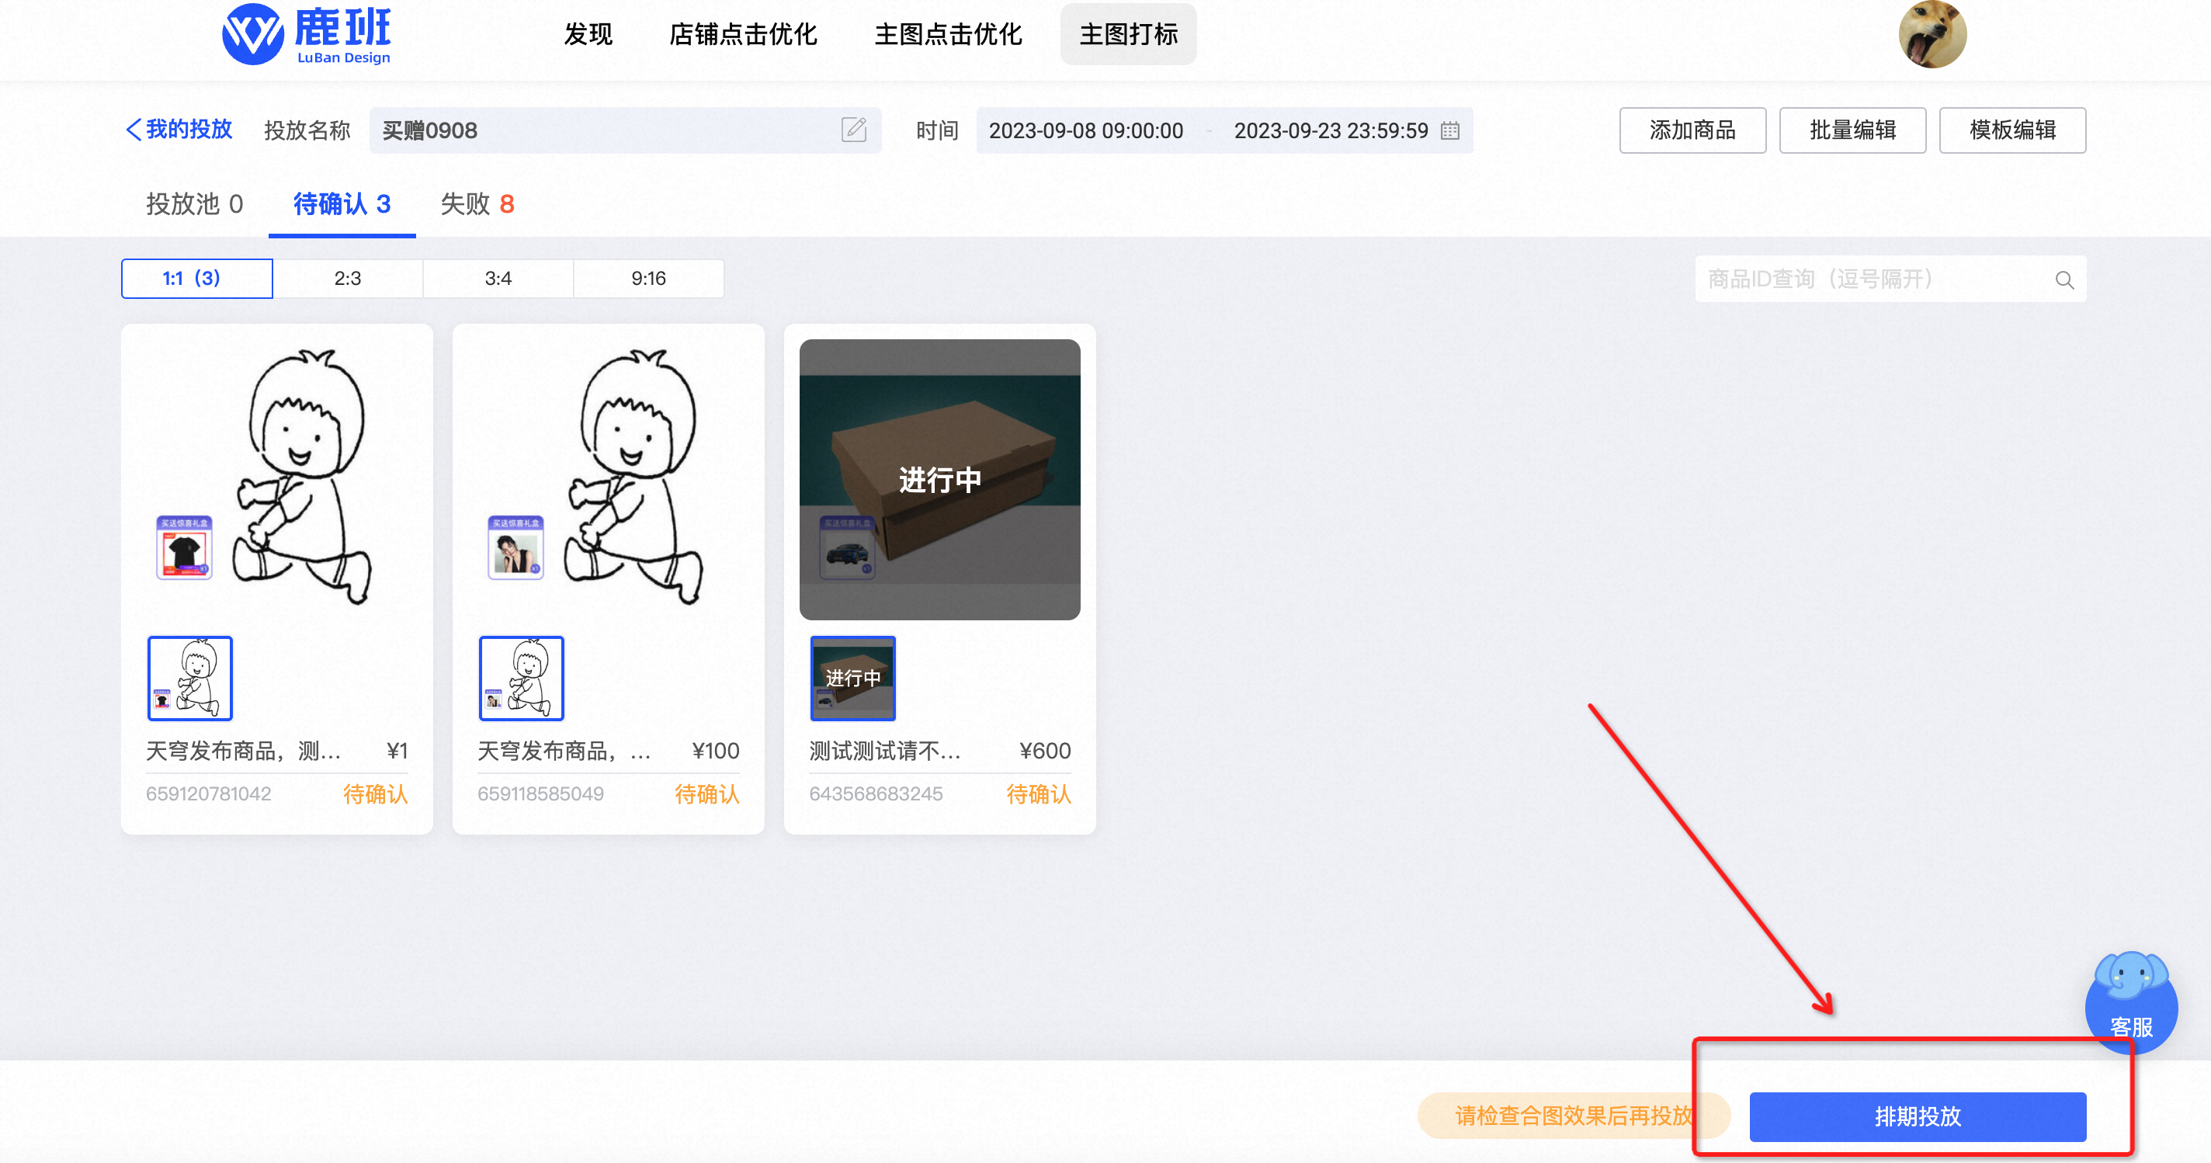Click price ¥100 on second card
The height and width of the screenshot is (1163, 2211).
tap(715, 751)
